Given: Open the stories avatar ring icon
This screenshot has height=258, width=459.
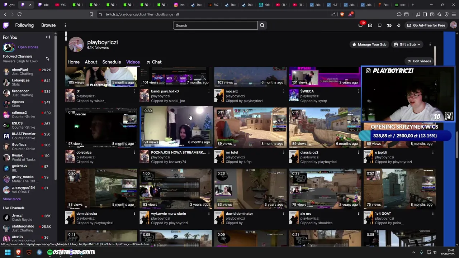Looking at the screenshot, I should click(9, 47).
